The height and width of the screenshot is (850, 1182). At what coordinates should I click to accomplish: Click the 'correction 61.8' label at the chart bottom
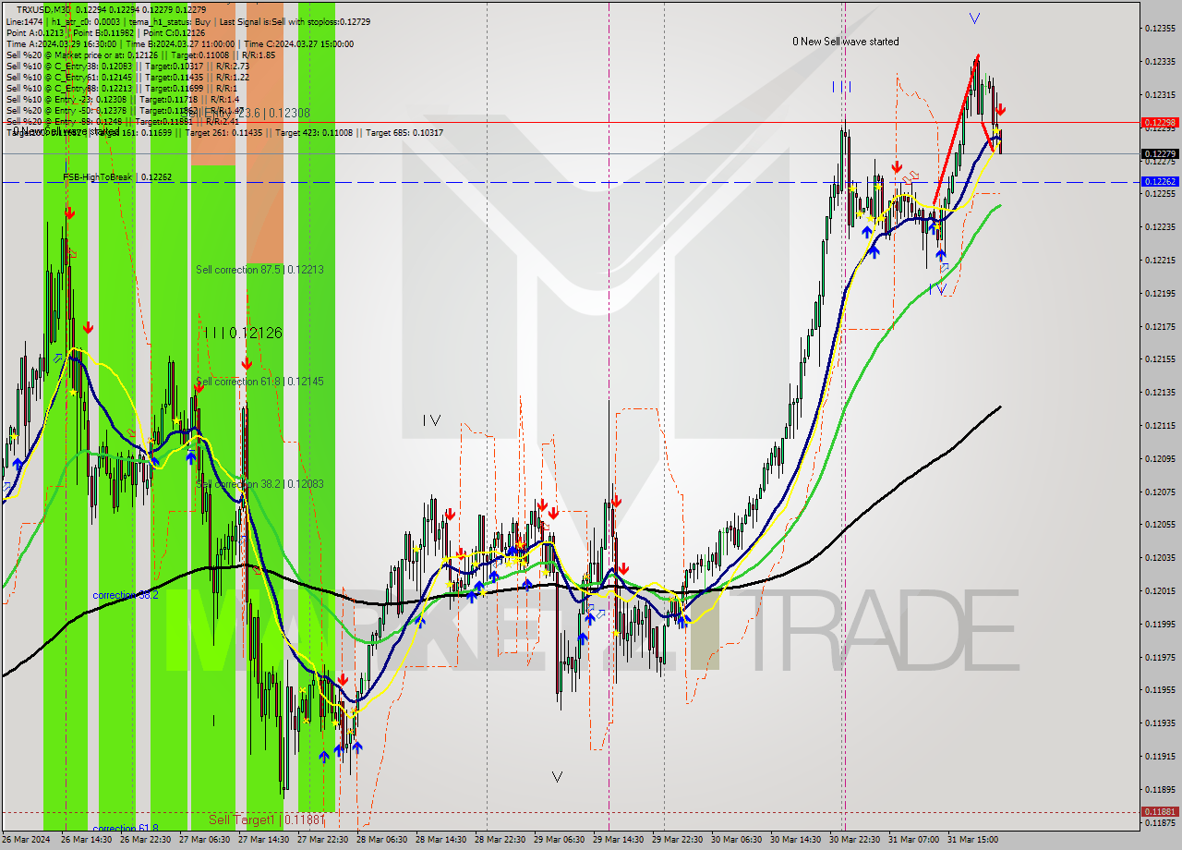click(x=126, y=829)
